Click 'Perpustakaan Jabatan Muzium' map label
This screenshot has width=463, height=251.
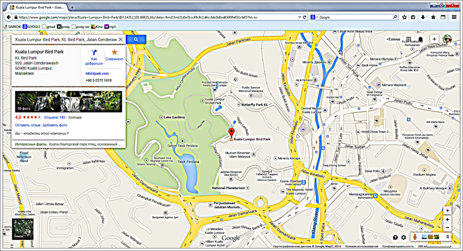click(x=227, y=205)
